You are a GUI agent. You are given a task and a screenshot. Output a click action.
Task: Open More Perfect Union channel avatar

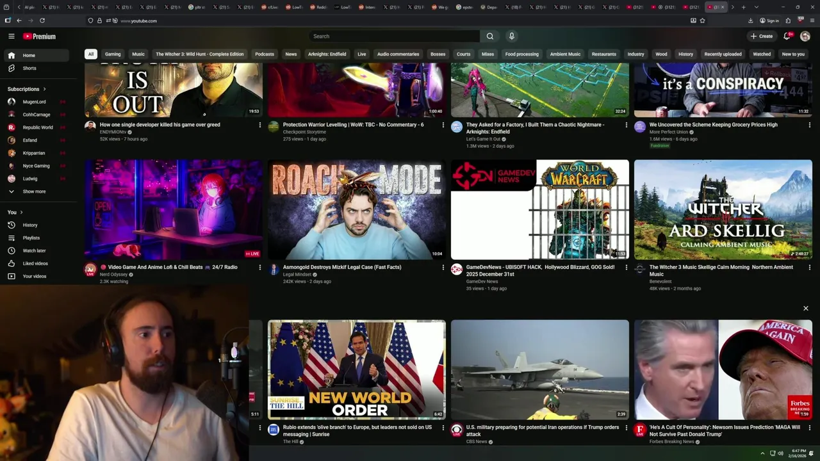[x=639, y=127]
